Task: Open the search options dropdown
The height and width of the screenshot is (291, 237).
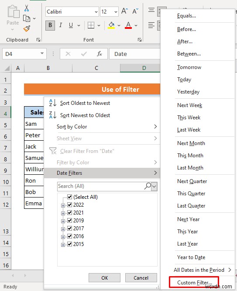Action: pyautogui.click(x=154, y=186)
